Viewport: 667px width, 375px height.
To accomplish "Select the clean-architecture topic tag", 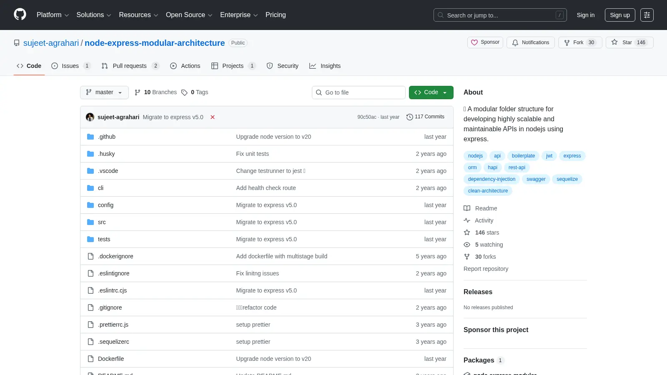I will pyautogui.click(x=488, y=191).
